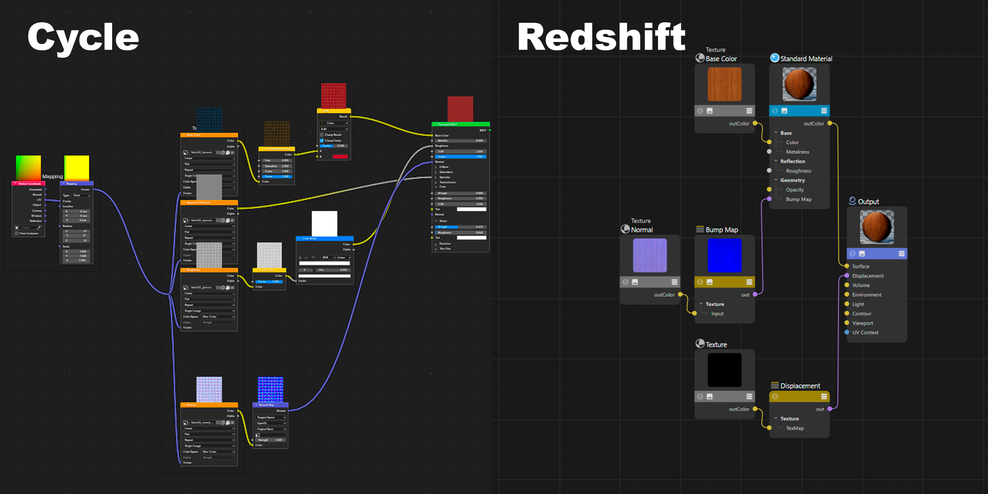Collapse the Base section in Standard Material
This screenshot has width=988, height=494.
pos(776,133)
